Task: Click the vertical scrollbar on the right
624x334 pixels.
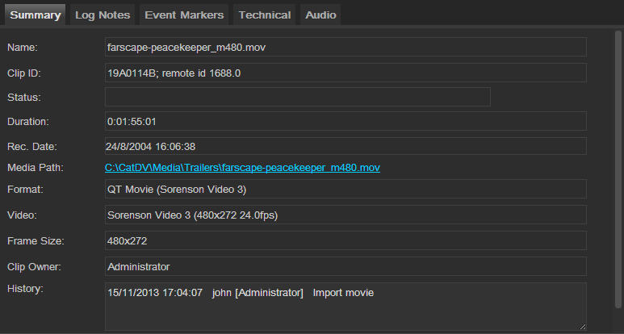Action: point(618,169)
